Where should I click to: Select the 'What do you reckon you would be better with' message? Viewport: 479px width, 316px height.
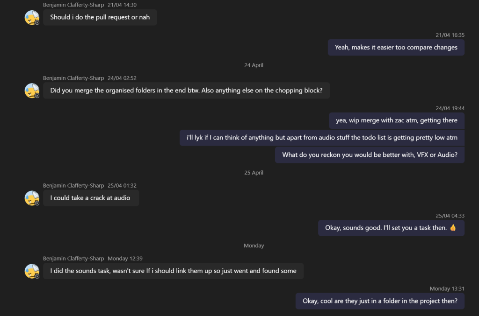pyautogui.click(x=370, y=155)
